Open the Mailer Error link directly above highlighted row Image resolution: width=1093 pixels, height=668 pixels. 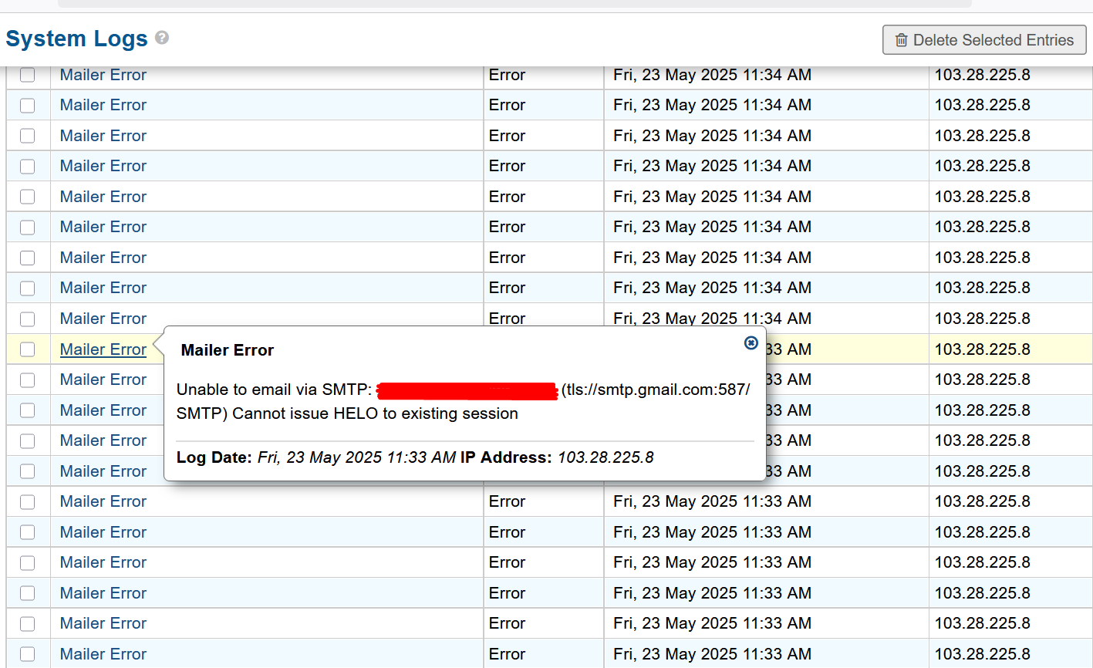(x=103, y=319)
